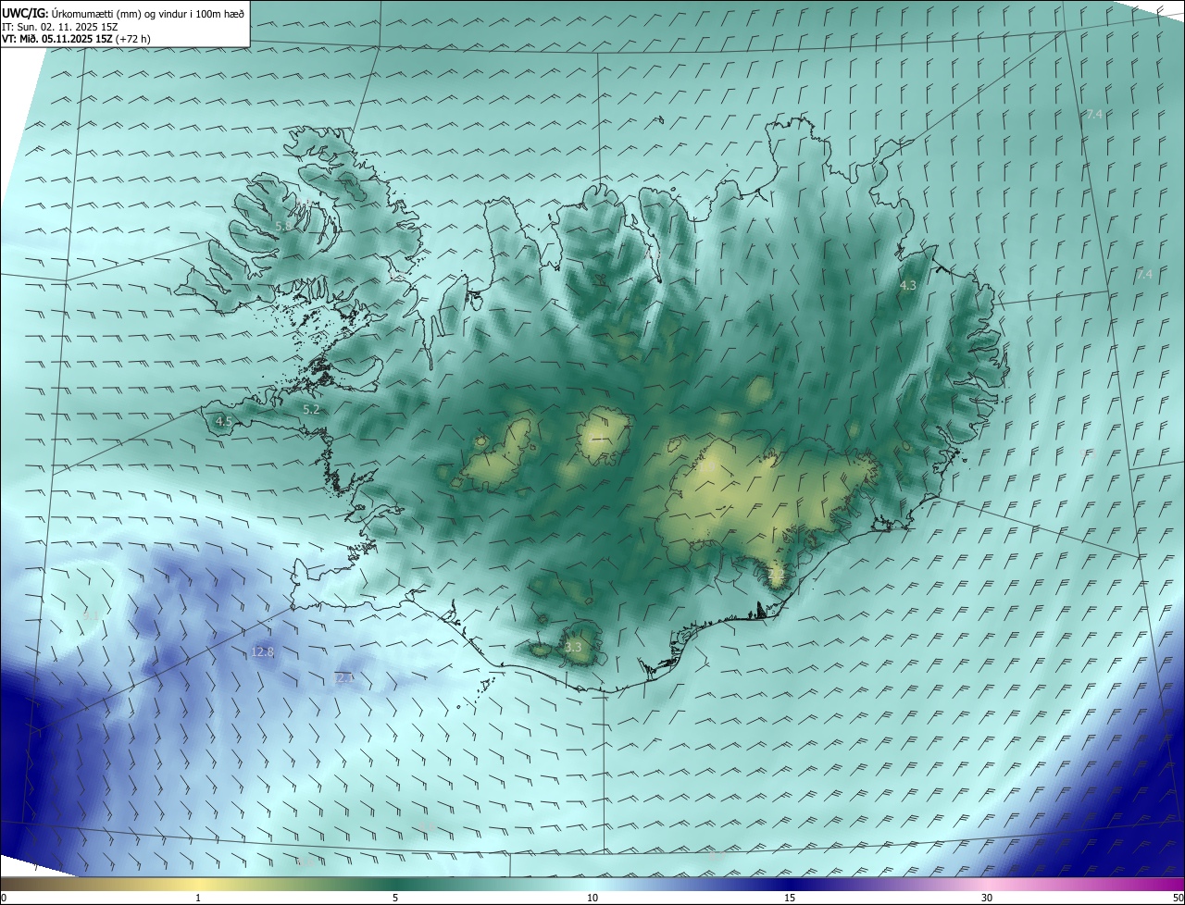1185x905 pixels.
Task: Click the title line 'Úrkomumætti (mm) og vindur í 100m hæð'
Action: (x=149, y=13)
